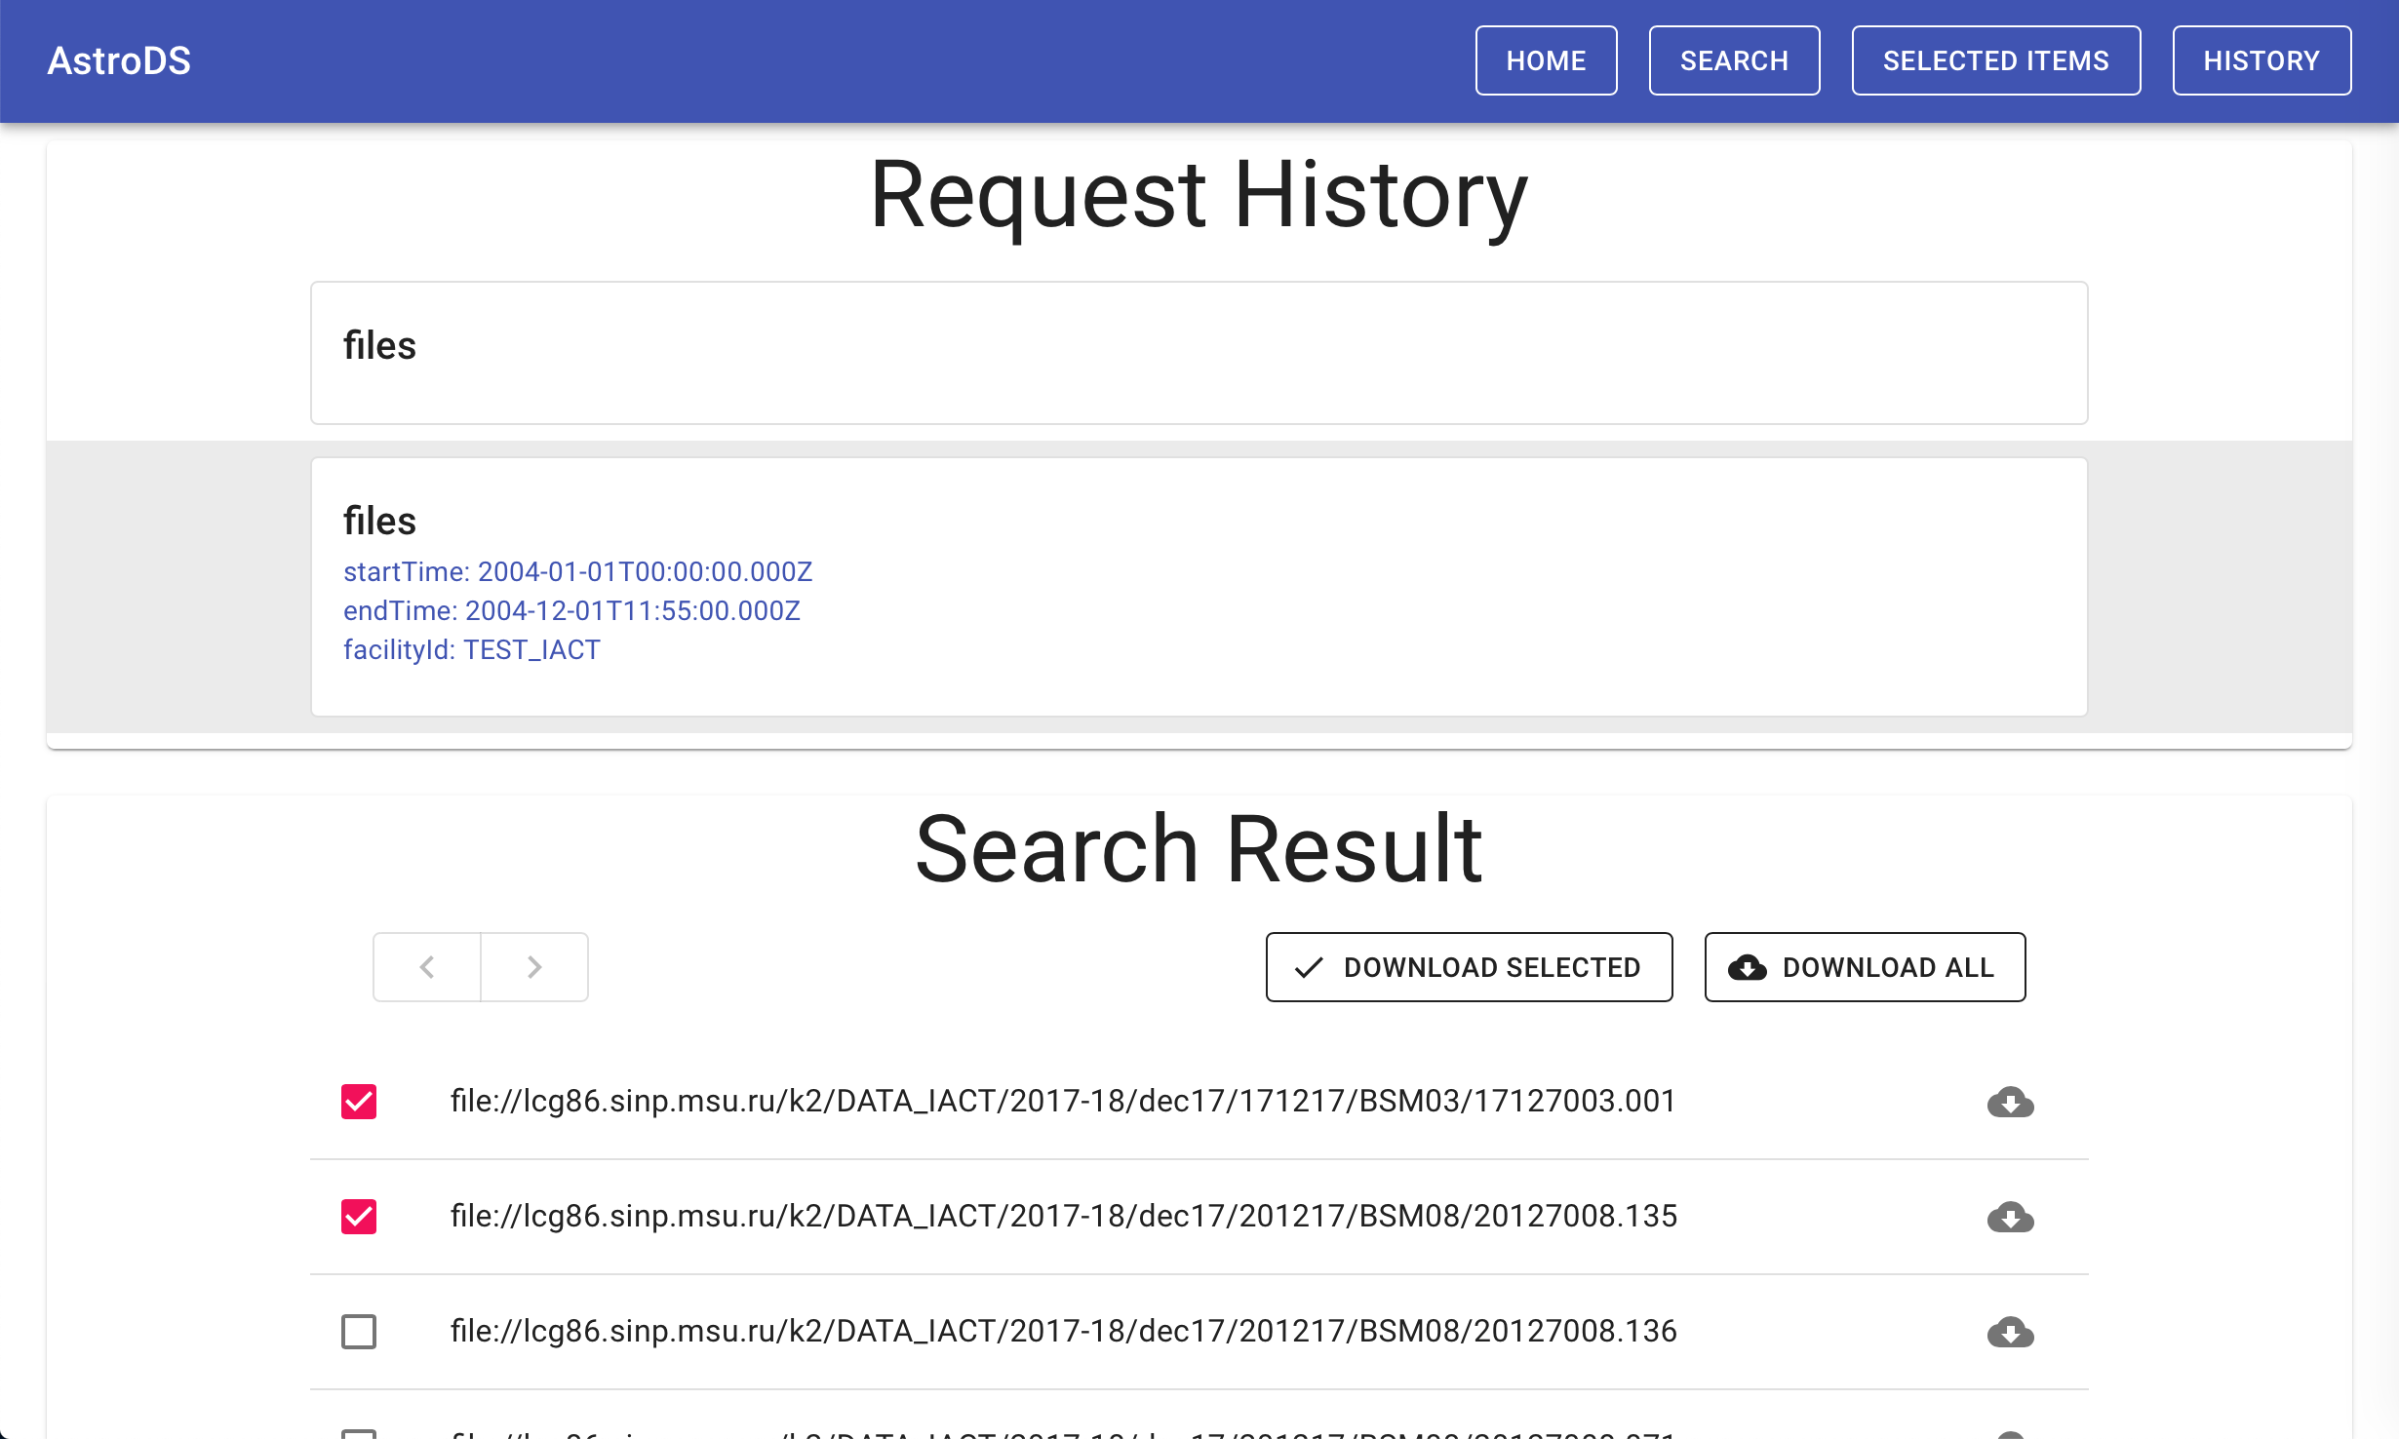Go to next results page arrow
Screen dimensions: 2399x1439
(x=534, y=967)
